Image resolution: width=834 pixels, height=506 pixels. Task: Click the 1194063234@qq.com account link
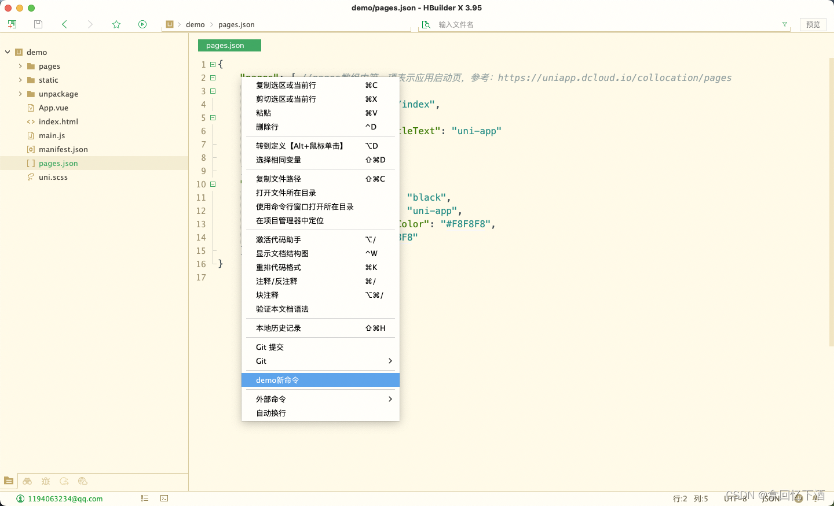(x=65, y=498)
